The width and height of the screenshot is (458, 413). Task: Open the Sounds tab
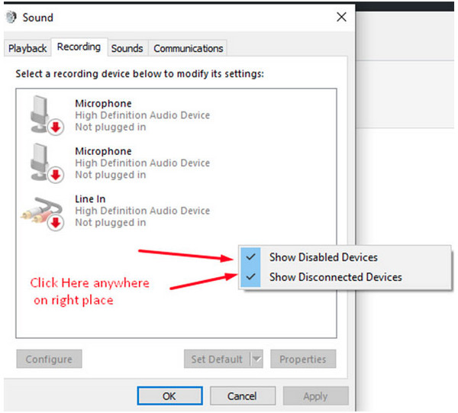tap(127, 48)
